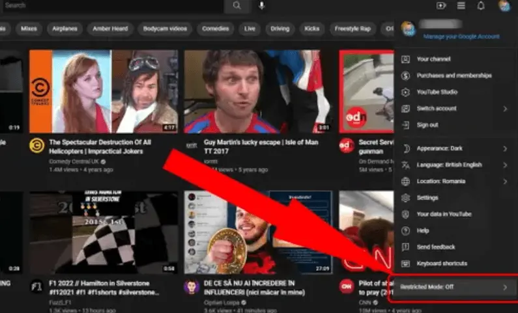This screenshot has width=518, height=313.
Task: Open Spectacular Destruction Of All Helicopters title
Action: pos(100,147)
